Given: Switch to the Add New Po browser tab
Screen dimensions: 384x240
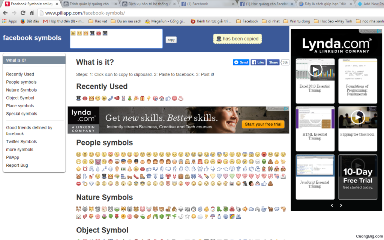Looking at the screenshot, I should 370,4.
